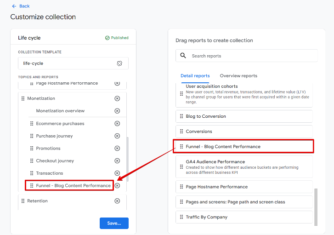Screen dimensions: 334x235
Task: Remove Checkout journey report from collection
Action: coord(117,161)
